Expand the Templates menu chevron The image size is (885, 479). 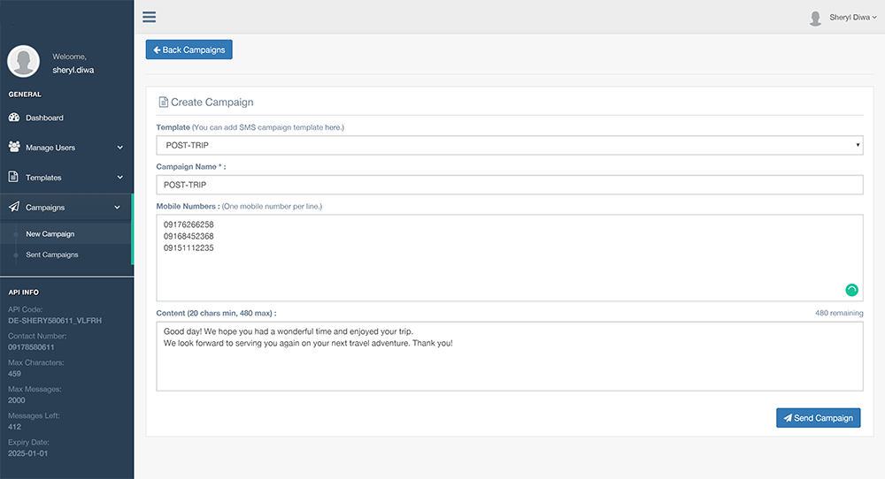[x=119, y=178]
